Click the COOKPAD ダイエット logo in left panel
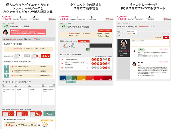Viewport: 171px width, 129px height. [x=6, y=18]
